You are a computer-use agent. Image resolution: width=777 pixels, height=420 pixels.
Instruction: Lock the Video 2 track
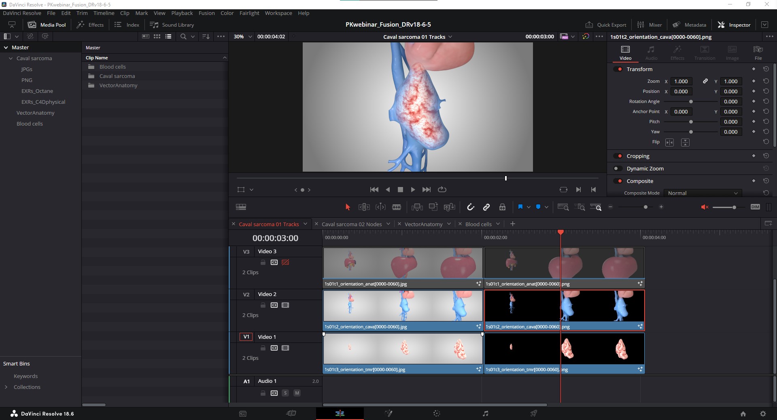click(x=263, y=305)
